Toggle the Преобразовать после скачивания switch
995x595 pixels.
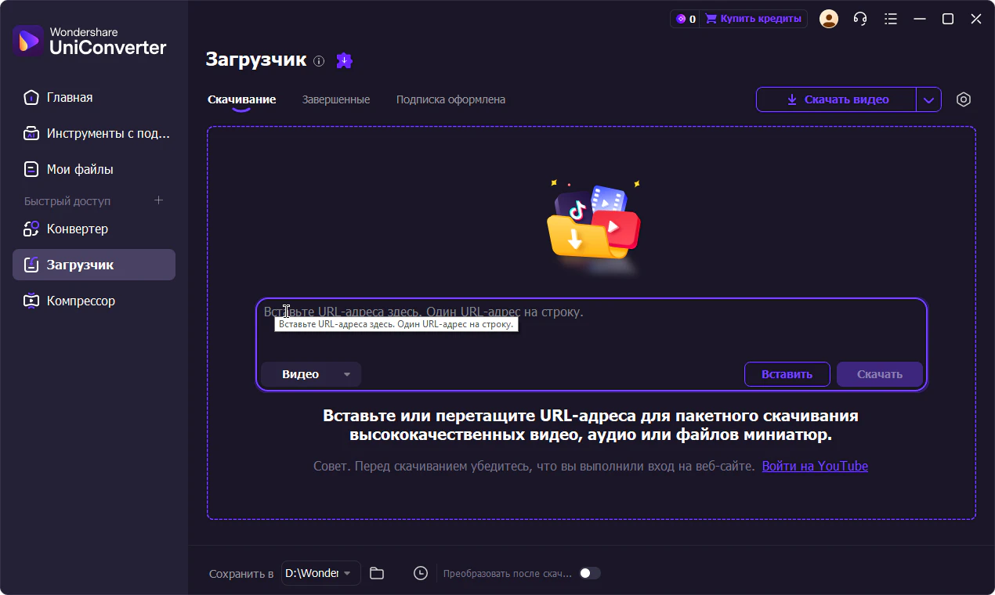(x=589, y=573)
